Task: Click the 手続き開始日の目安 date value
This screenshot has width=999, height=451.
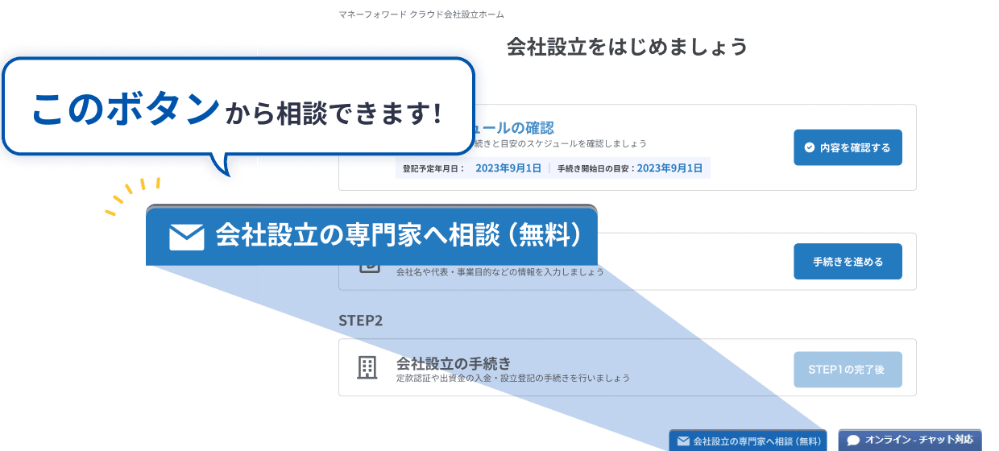Action: [x=669, y=168]
